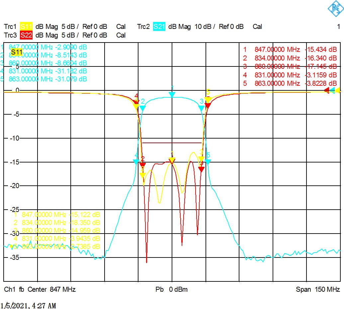Click red marker readout 847.00000 MHz -15.434 dB

click(290, 50)
